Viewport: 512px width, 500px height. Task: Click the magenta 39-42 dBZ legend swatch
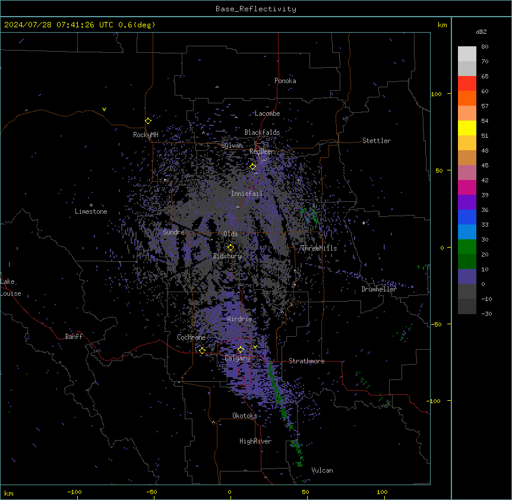(467, 187)
